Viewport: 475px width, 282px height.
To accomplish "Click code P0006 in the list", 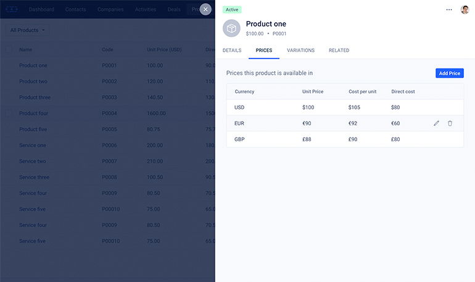I will pyautogui.click(x=109, y=146).
